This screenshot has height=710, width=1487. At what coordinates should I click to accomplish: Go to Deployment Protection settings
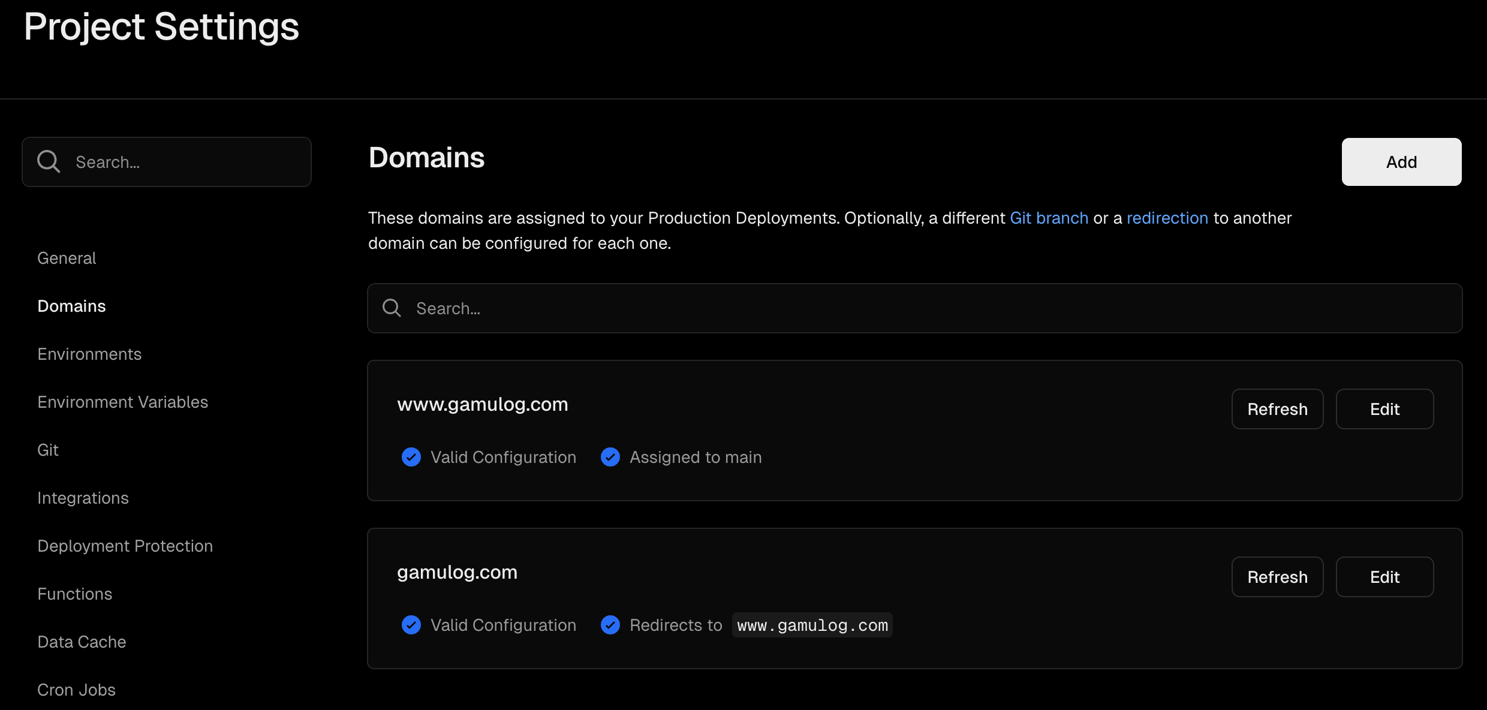point(125,546)
